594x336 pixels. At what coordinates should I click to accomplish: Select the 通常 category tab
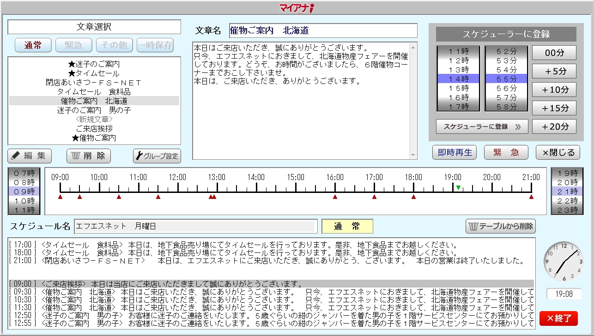point(33,45)
